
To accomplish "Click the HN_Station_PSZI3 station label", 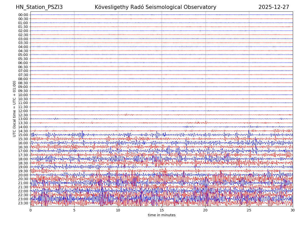I will (x=39, y=7).
